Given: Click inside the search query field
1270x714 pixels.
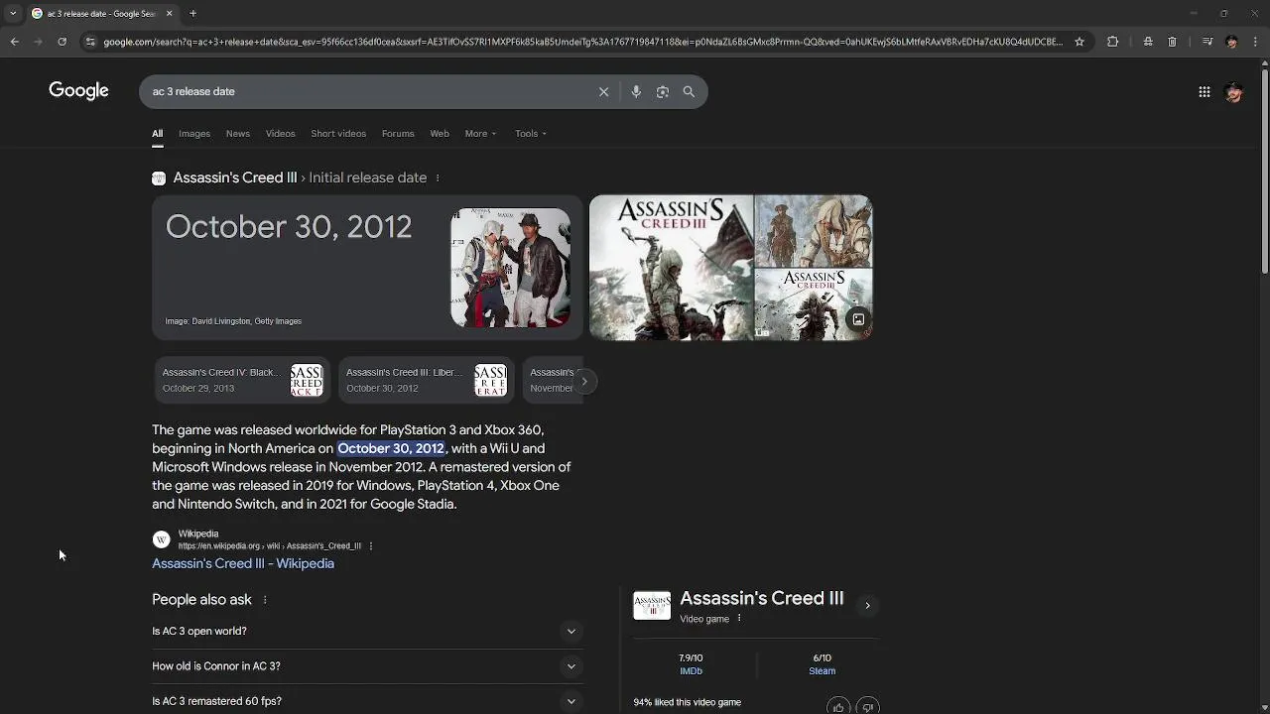Looking at the screenshot, I should click(367, 91).
